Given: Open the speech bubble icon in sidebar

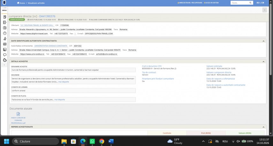Looking at the screenshot, I should pyautogui.click(x=5, y=55).
